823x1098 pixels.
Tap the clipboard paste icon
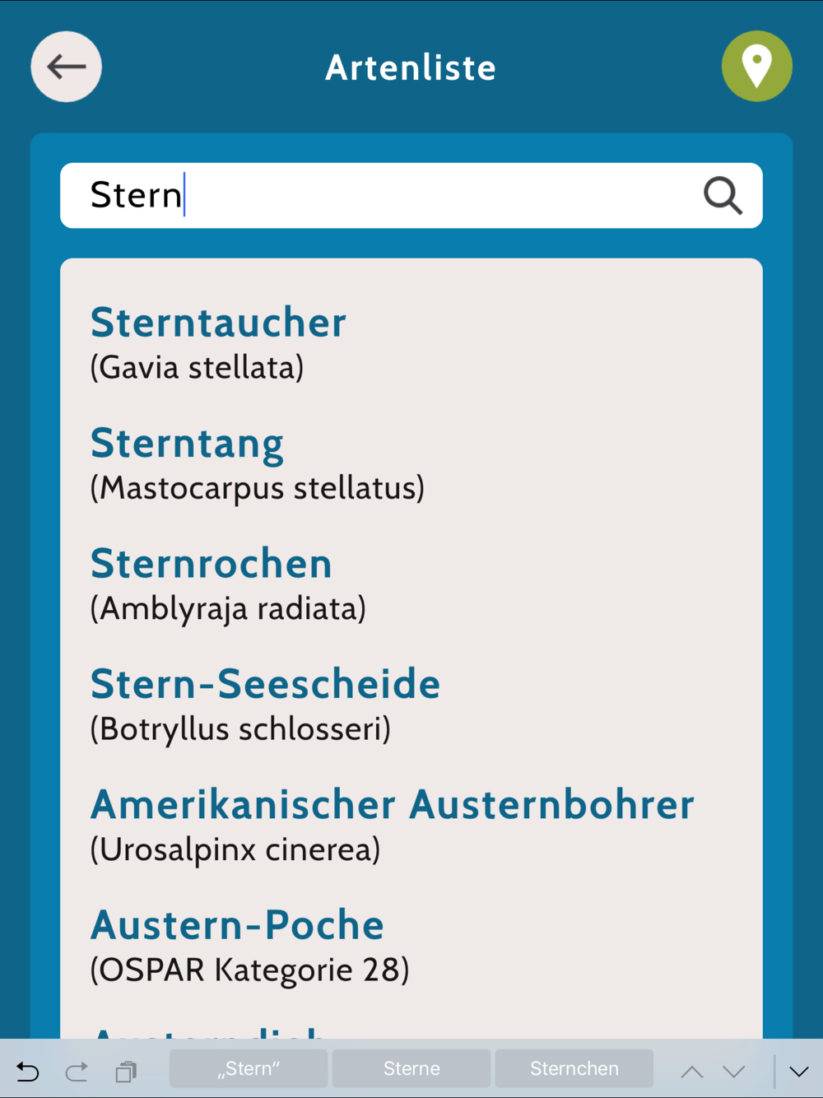[x=126, y=1071]
